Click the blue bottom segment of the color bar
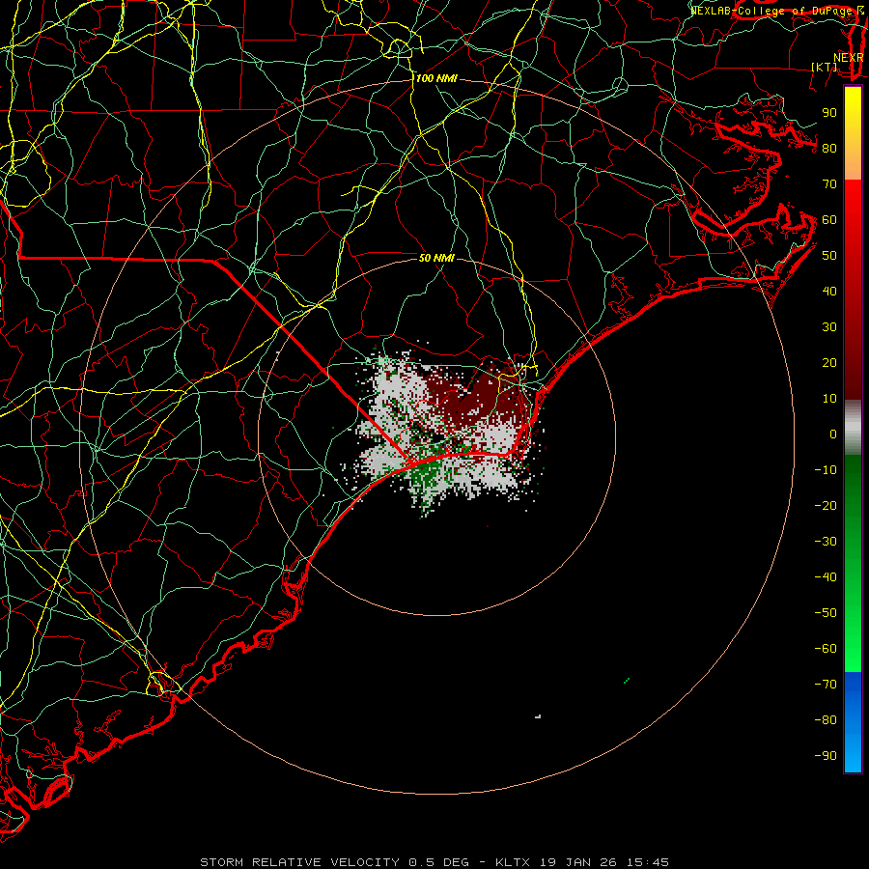Screen dimensions: 869x869 tap(853, 722)
